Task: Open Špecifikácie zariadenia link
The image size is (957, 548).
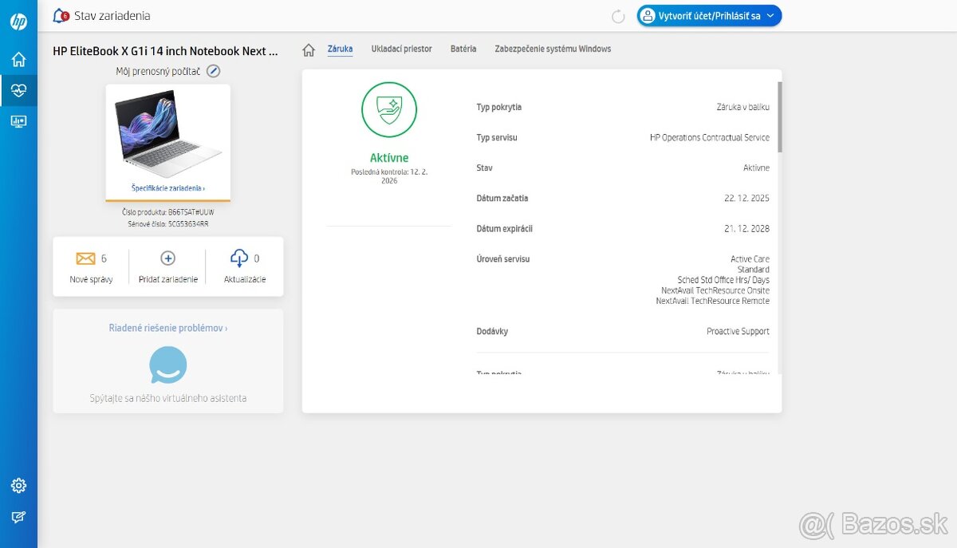Action: [x=167, y=188]
